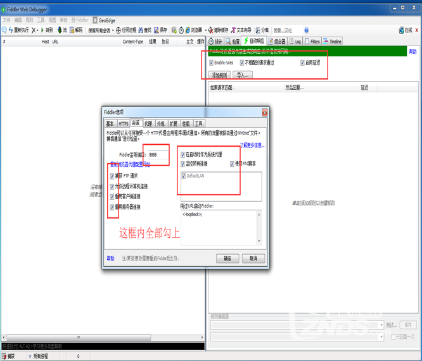Toggle the 使用PAC脚本 checkbox
The width and height of the screenshot is (422, 361).
tap(232, 164)
